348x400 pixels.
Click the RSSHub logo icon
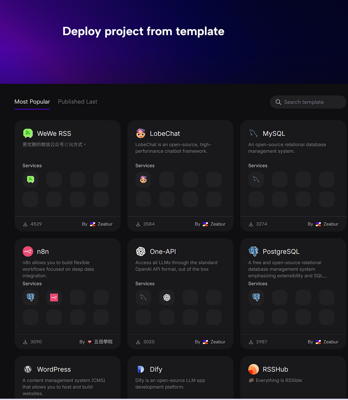point(254,369)
